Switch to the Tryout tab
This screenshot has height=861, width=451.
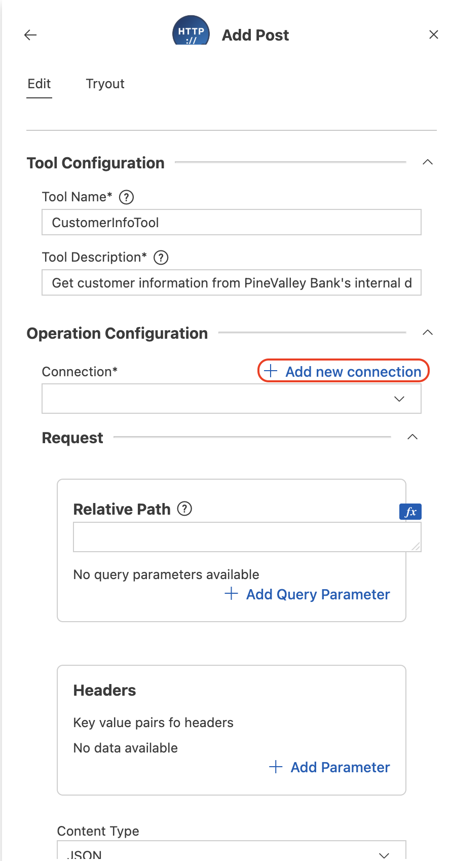[105, 84]
